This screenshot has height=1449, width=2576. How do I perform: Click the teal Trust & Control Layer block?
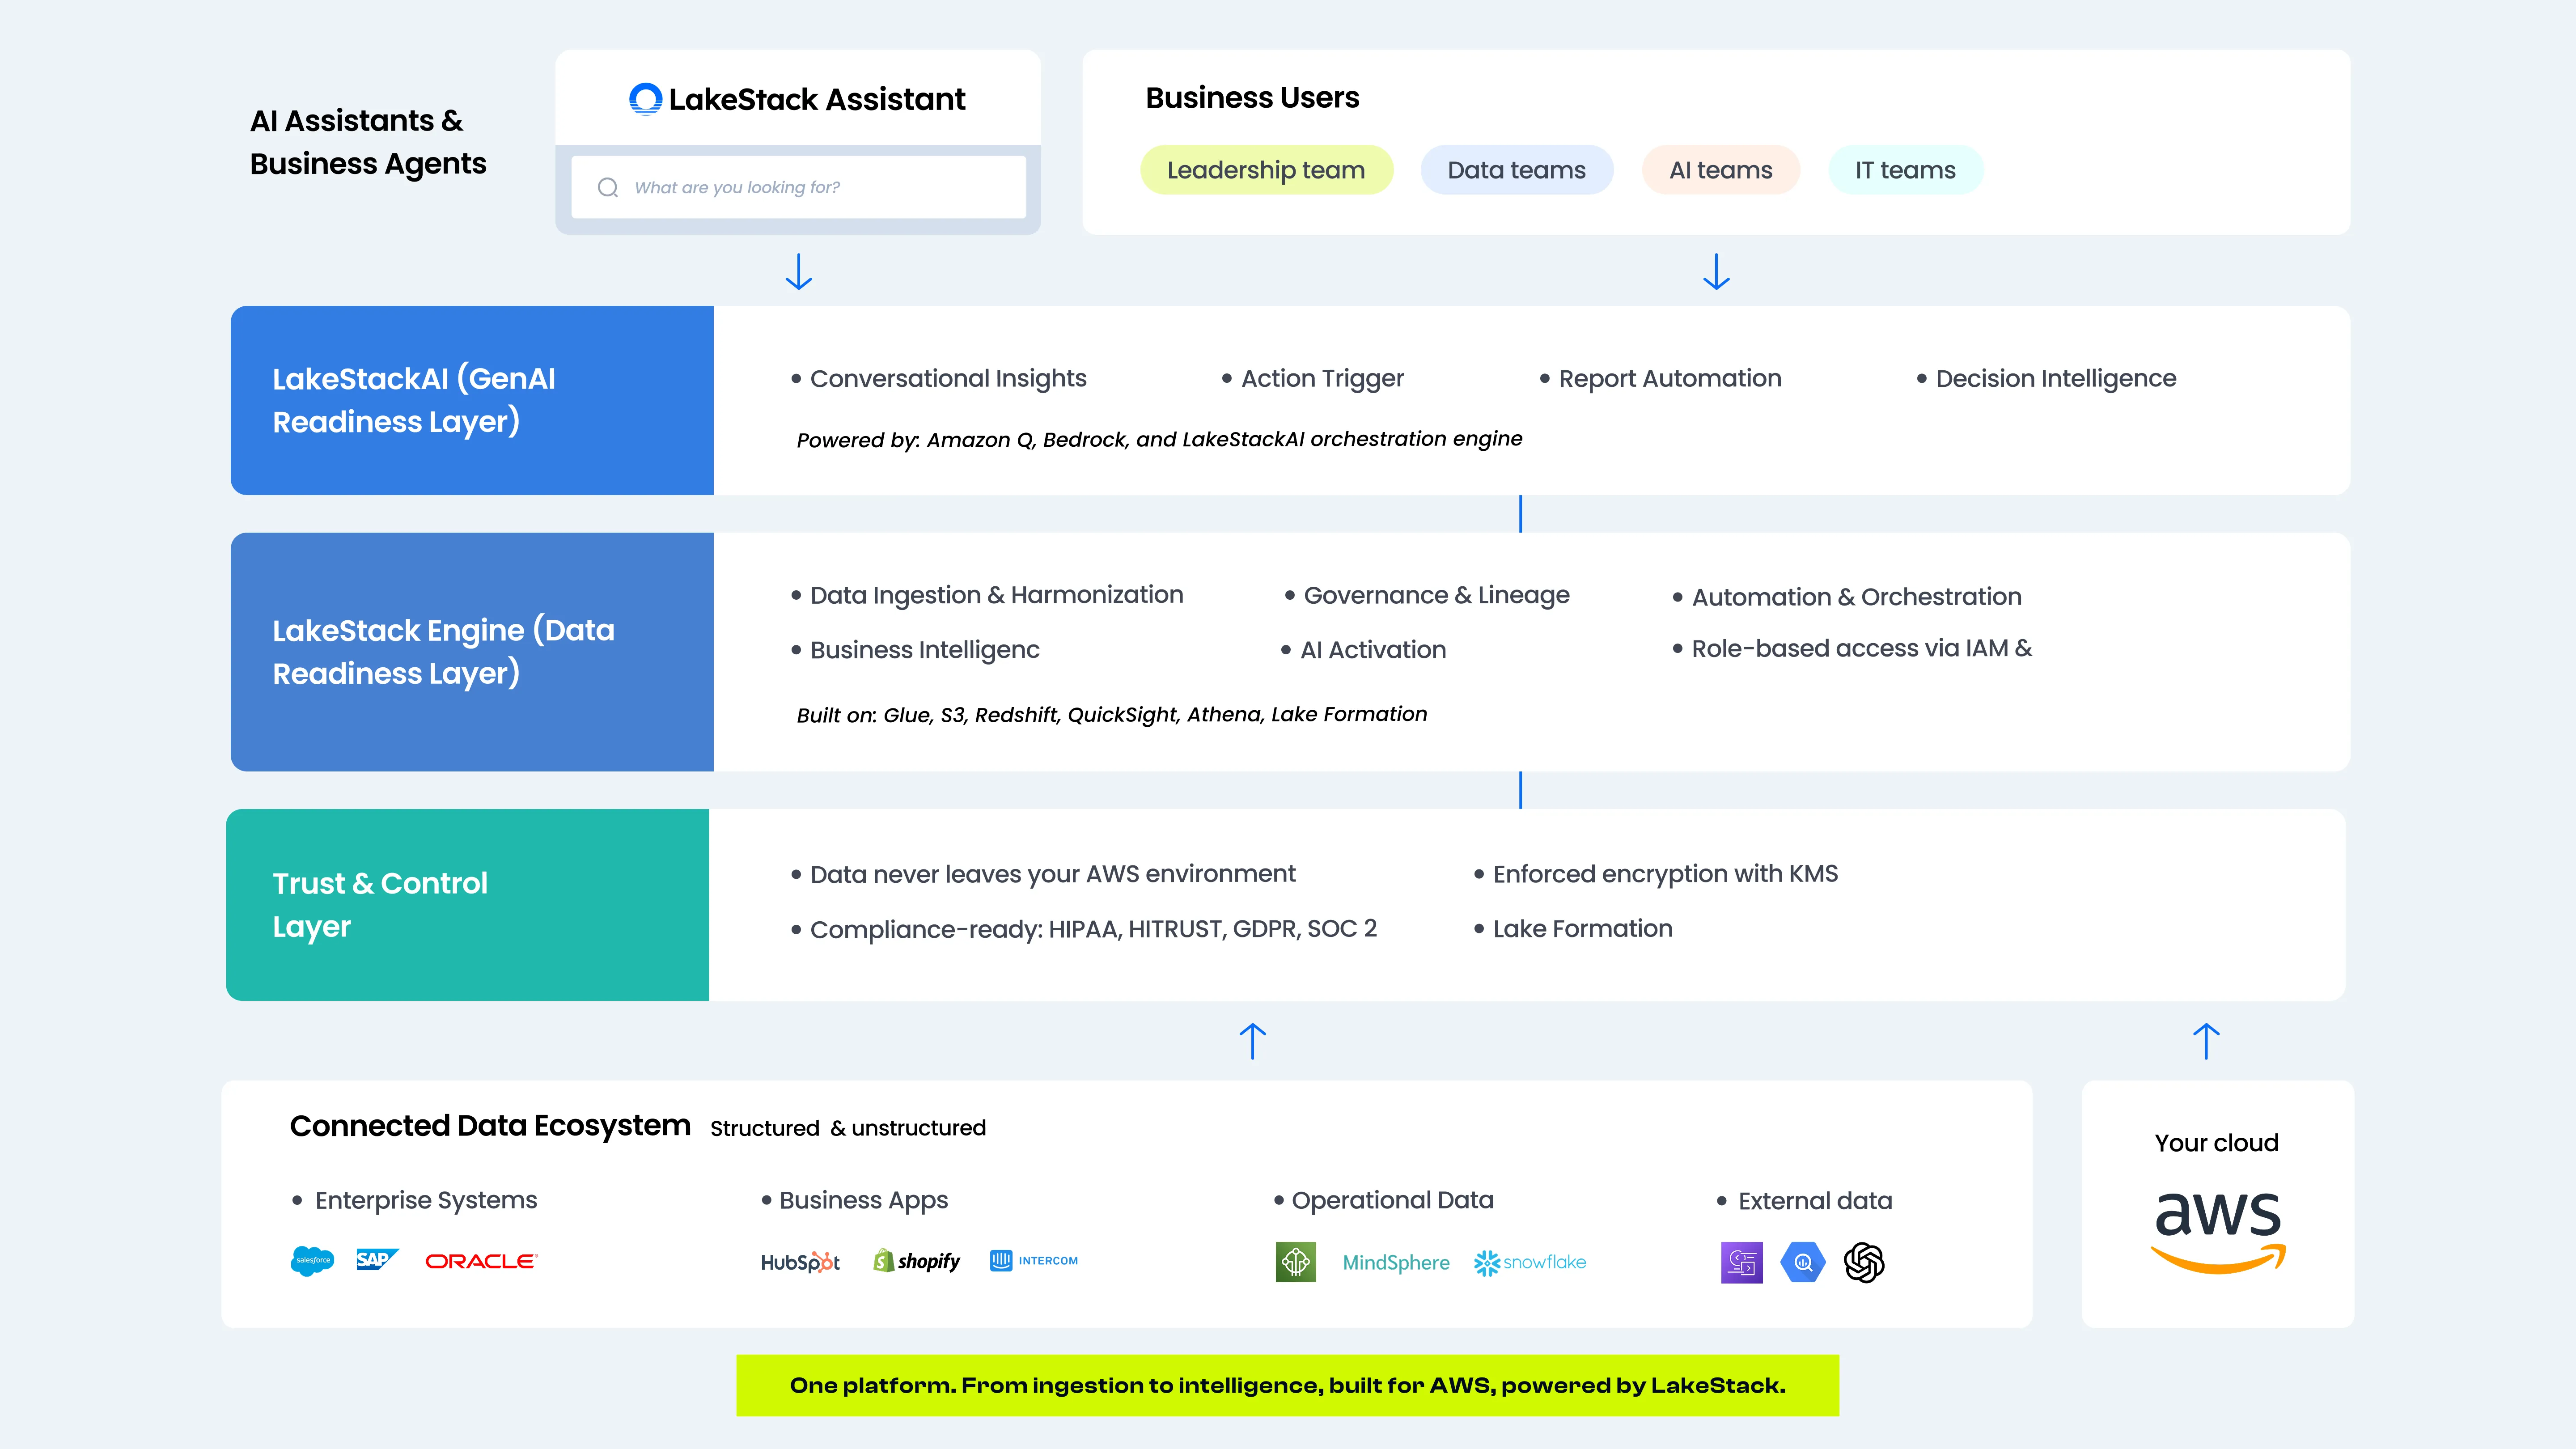[468, 905]
